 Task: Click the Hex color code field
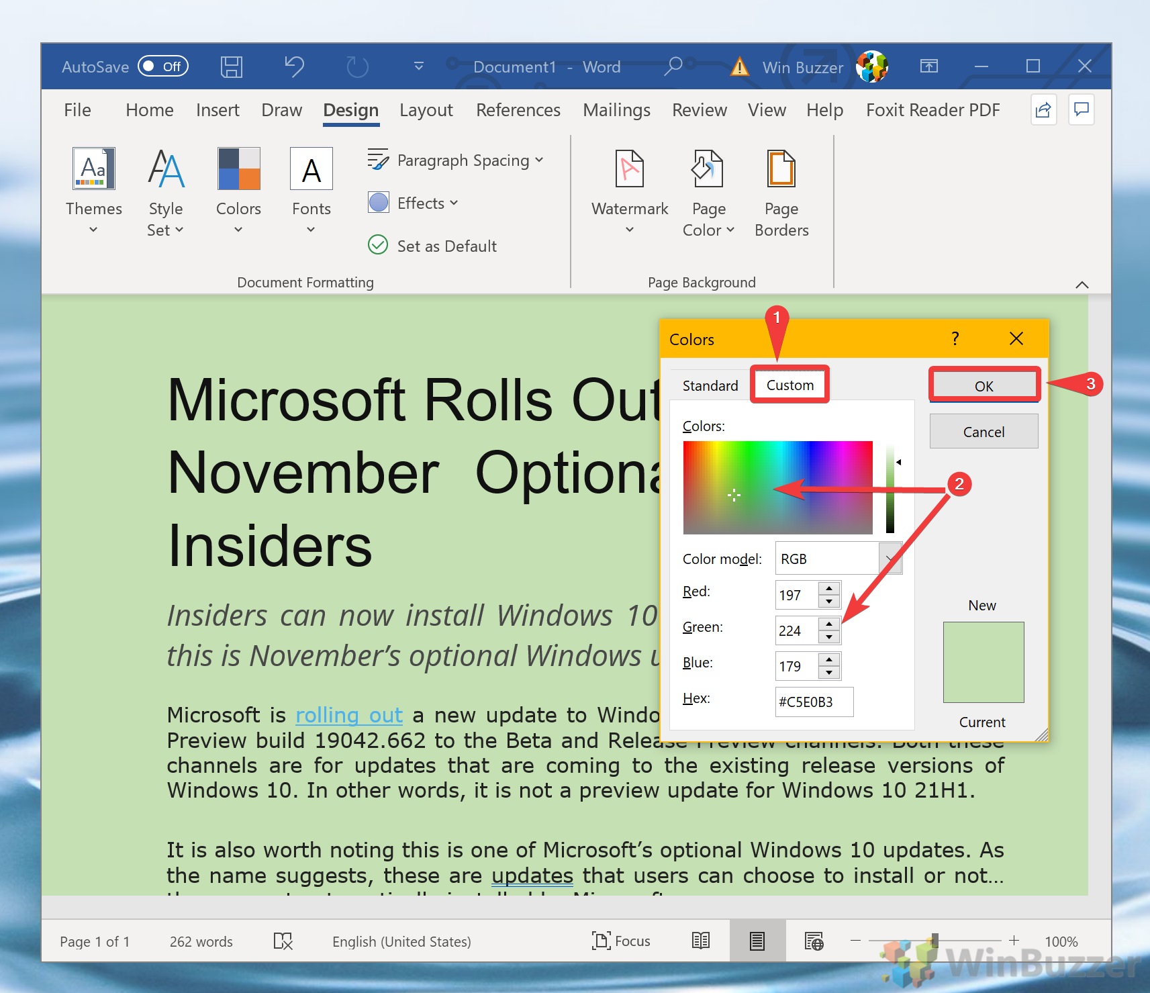(x=814, y=702)
